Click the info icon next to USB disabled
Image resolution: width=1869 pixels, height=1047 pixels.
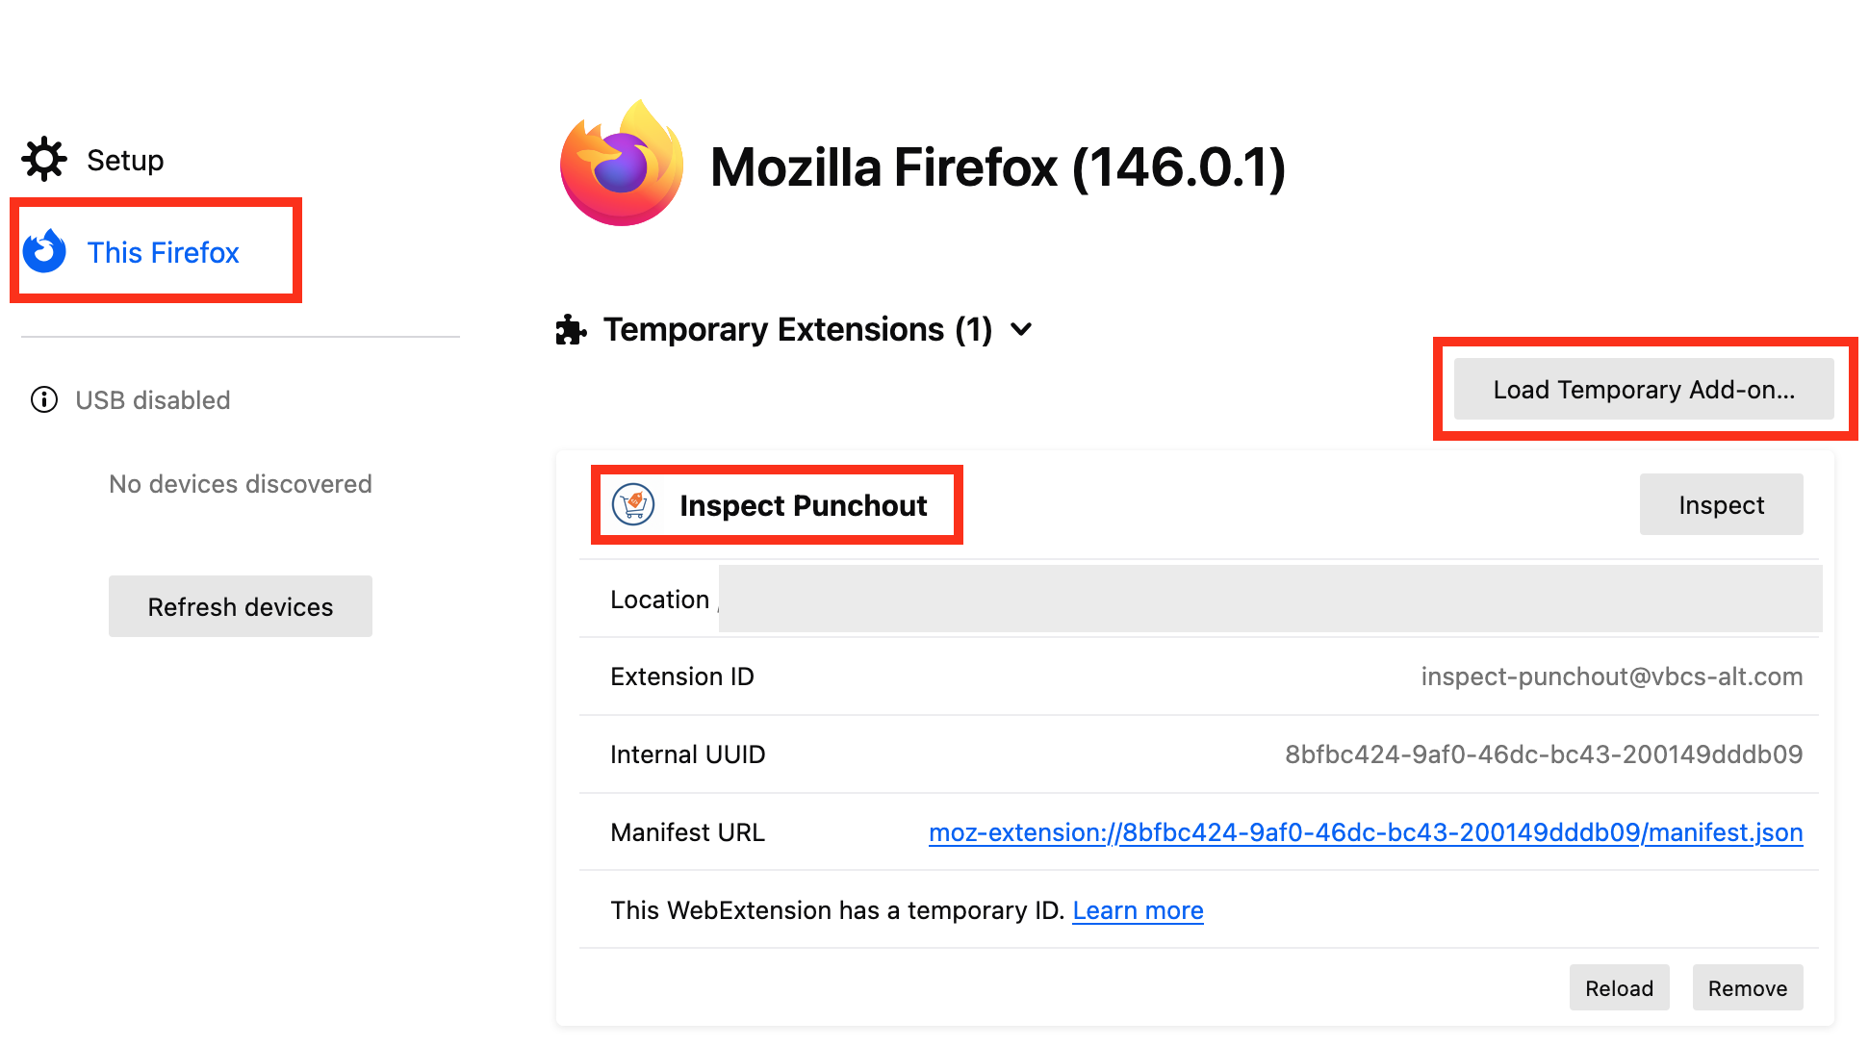(x=44, y=399)
